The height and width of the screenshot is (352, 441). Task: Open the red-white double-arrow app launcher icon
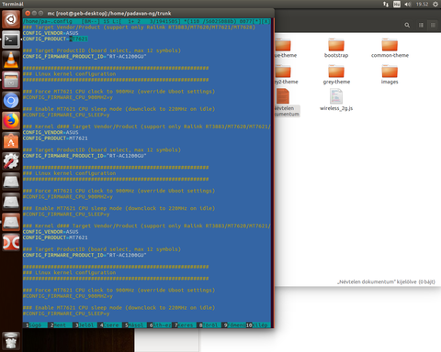[x=11, y=243]
